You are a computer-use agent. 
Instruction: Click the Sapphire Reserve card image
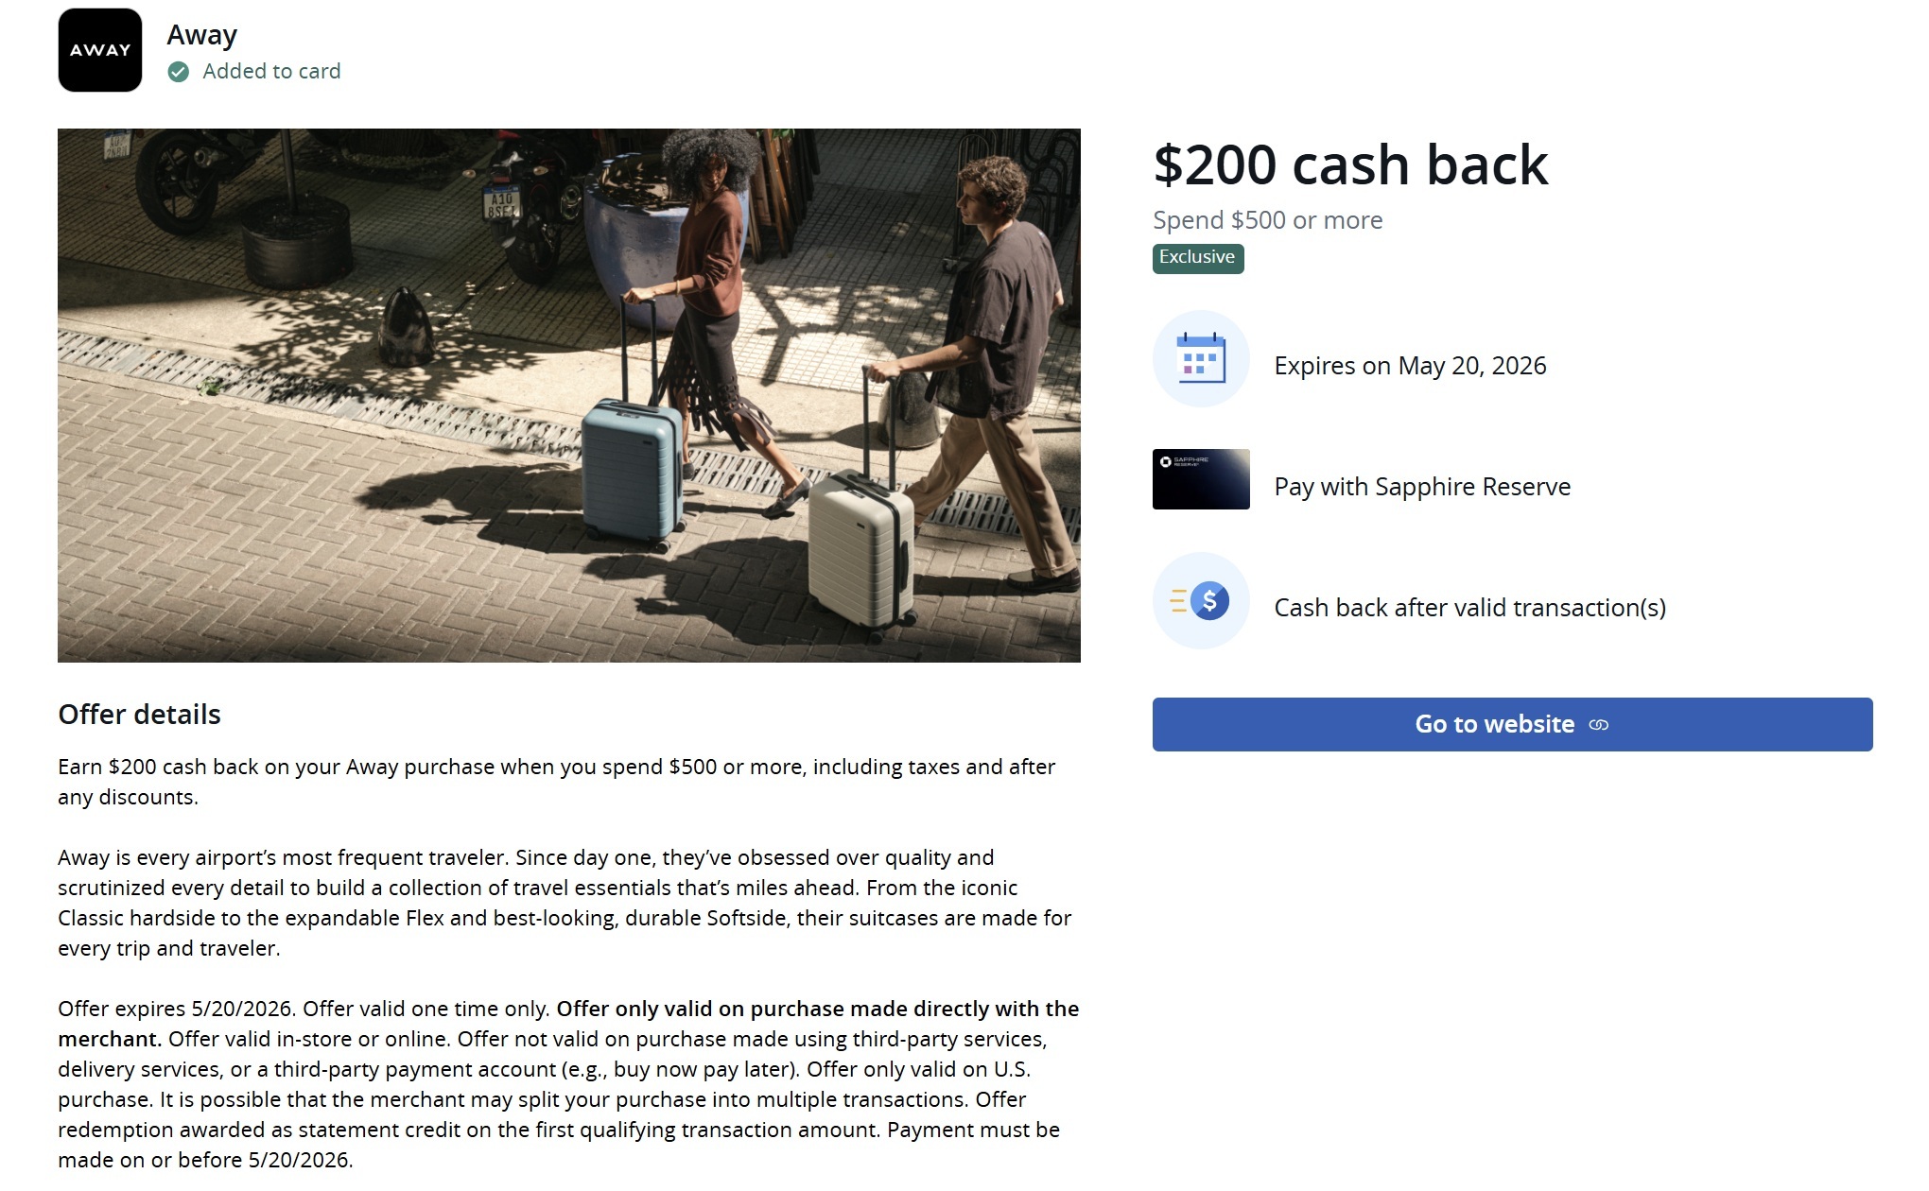click(1201, 479)
